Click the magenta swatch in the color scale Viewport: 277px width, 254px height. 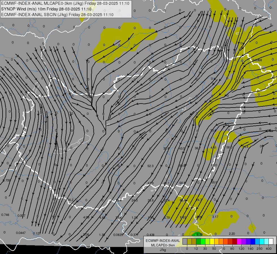239,241
